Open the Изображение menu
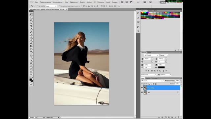 [x=58, y=2]
